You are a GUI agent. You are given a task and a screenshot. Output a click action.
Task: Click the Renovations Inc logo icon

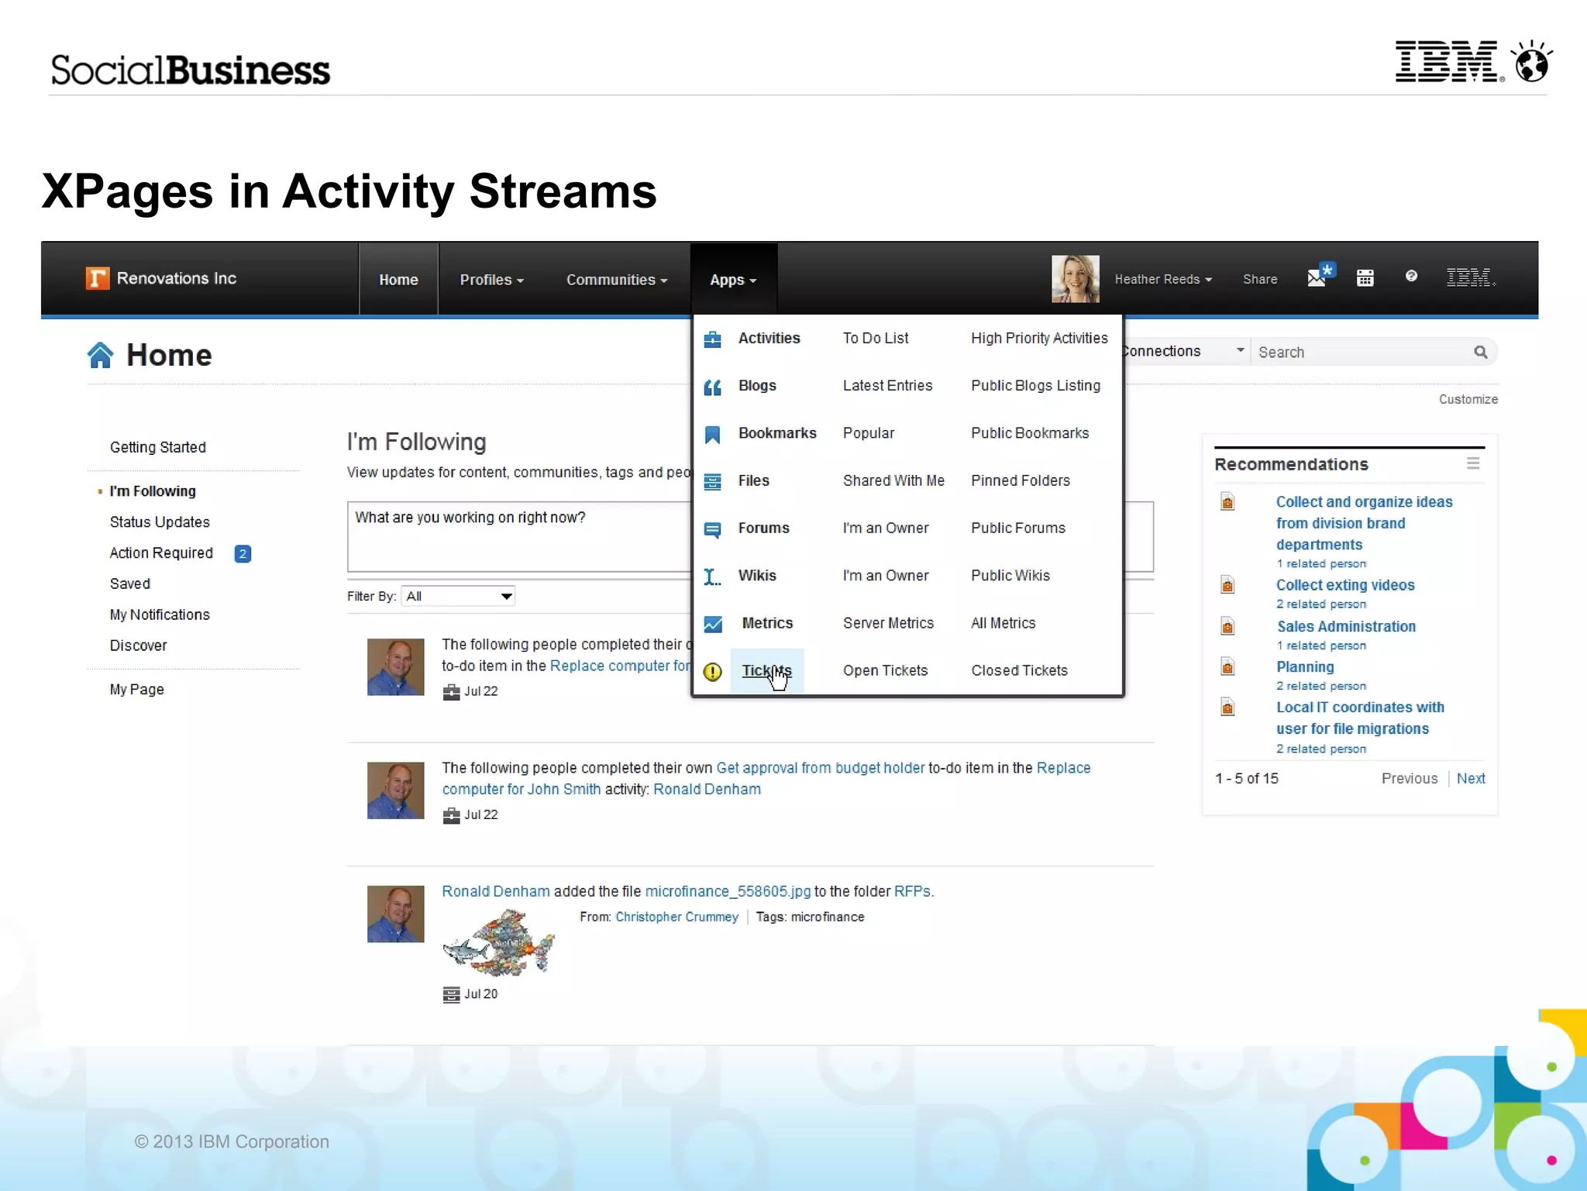97,278
